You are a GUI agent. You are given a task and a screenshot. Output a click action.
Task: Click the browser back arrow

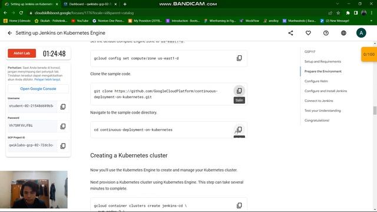[x=5, y=13]
